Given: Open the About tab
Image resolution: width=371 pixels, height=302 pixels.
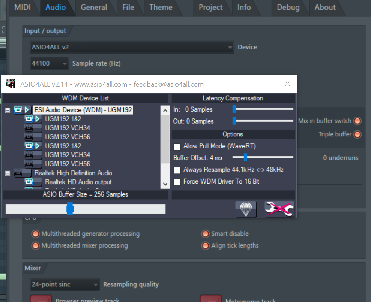Looking at the screenshot, I should point(325,7).
